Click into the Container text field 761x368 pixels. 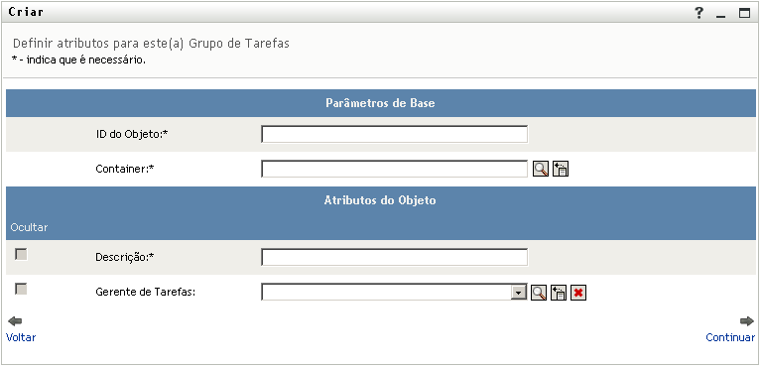(394, 169)
